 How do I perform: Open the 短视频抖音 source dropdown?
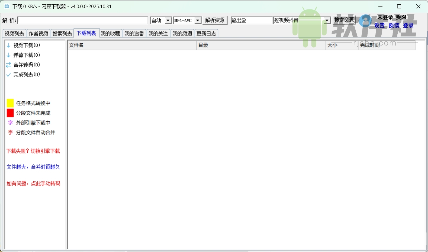[327, 20]
